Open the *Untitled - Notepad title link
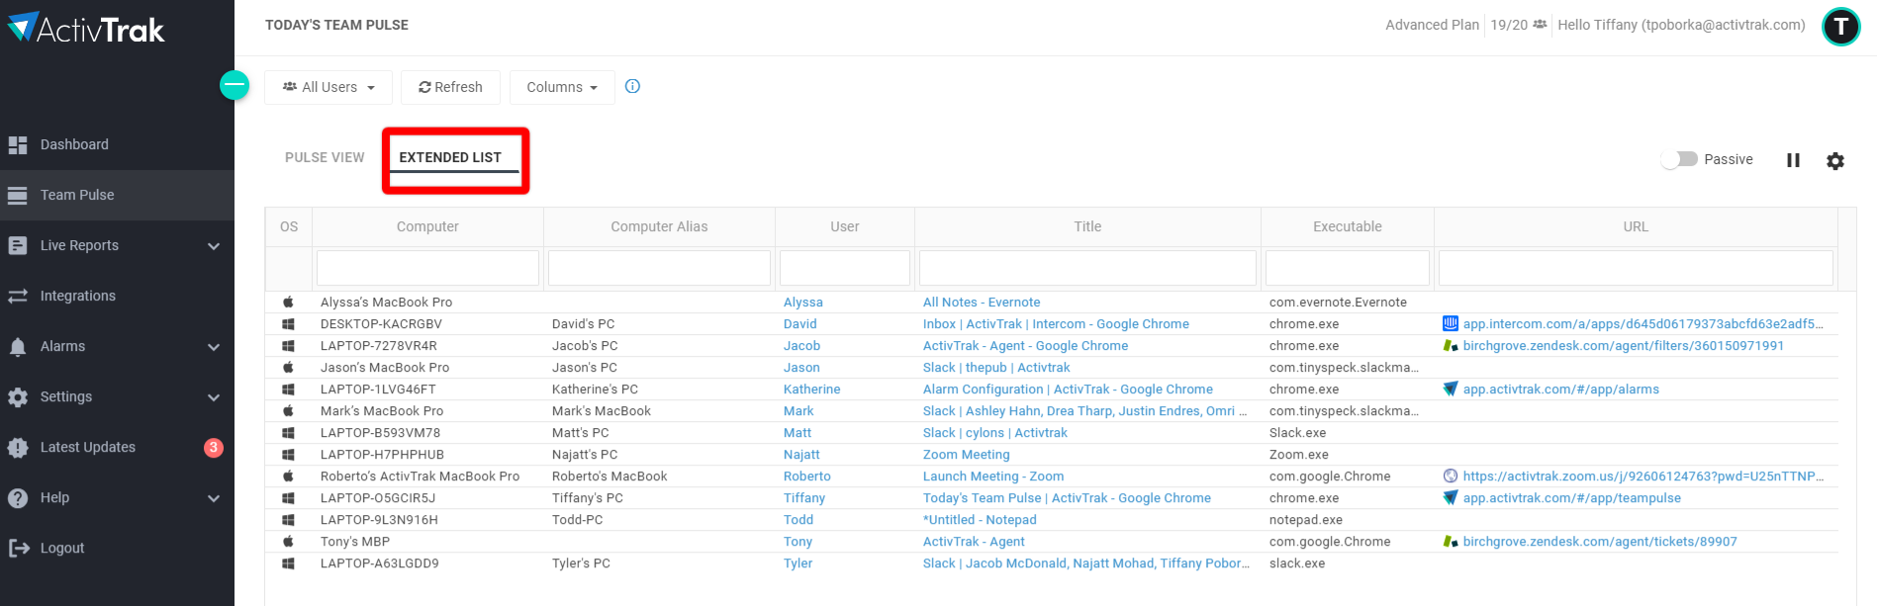This screenshot has height=606, width=1877. [980, 520]
